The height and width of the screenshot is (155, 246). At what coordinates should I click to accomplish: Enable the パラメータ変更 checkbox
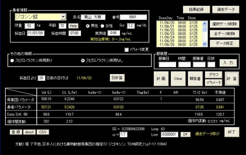pos(127,50)
